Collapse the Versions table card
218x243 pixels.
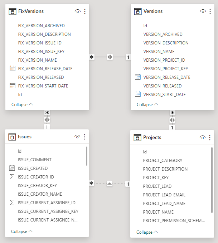[x=147, y=105]
